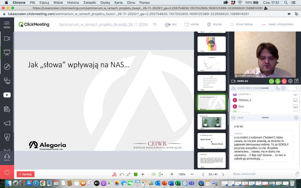
Task: Go to the next slide with right arrow
Action: point(223,174)
